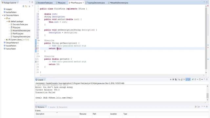Select the Console view tab
The width and height of the screenshot is (210, 118).
[40, 80]
